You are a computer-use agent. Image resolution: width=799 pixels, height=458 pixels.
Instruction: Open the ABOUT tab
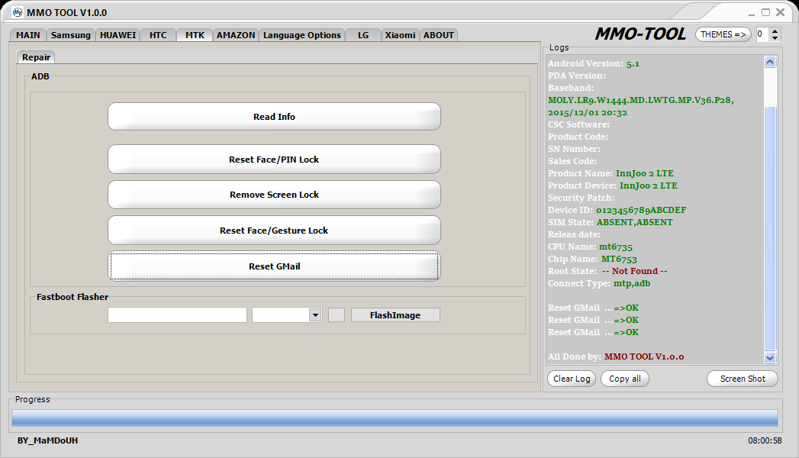[x=439, y=35]
